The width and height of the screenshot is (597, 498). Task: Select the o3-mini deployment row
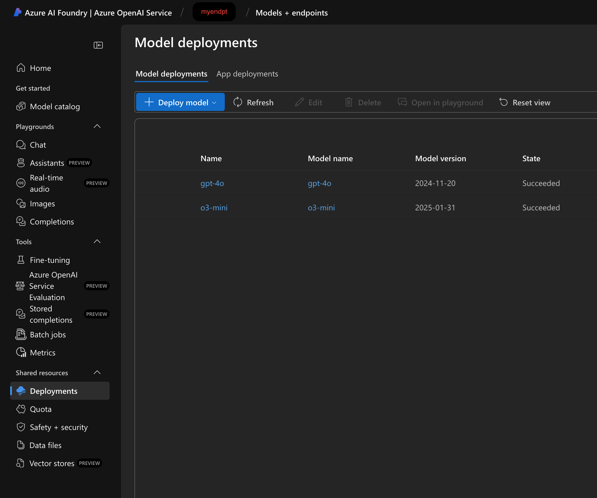coord(214,207)
